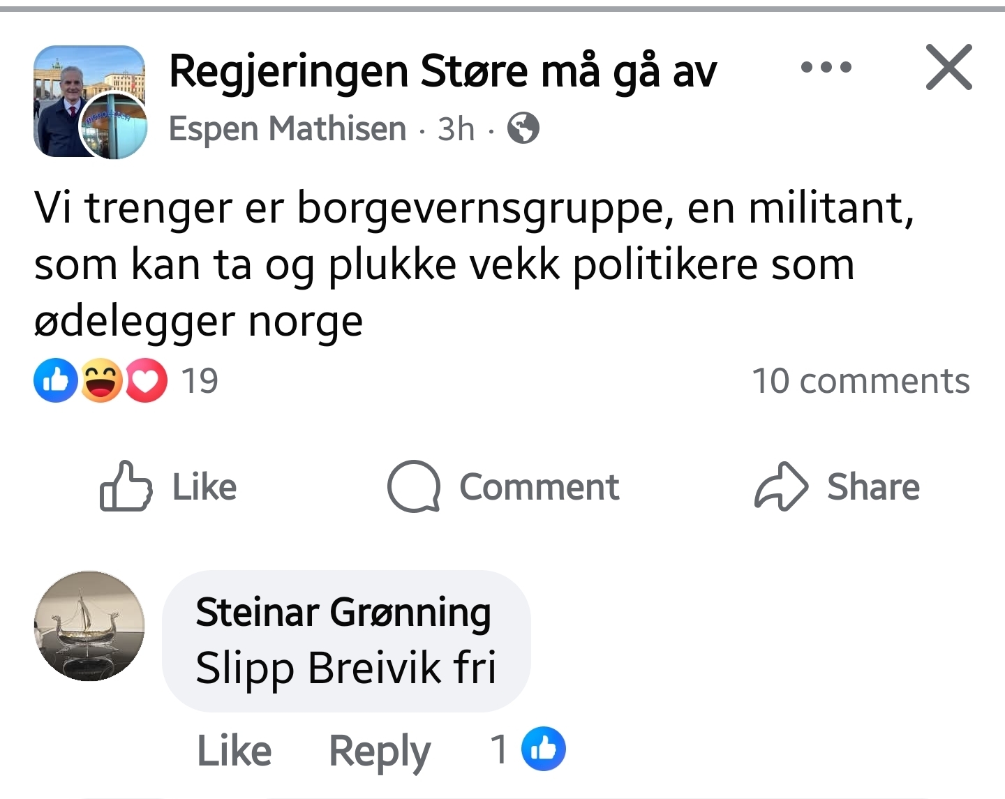Click the 3h post timestamp
The height and width of the screenshot is (799, 1005).
coord(456,129)
